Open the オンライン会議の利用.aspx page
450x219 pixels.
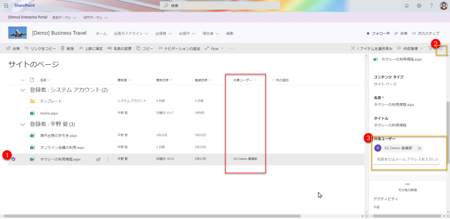pyautogui.click(x=62, y=148)
